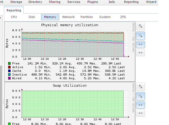Switch to the Network reporting tab
Screen dimensions: 169x125
click(x=68, y=17)
